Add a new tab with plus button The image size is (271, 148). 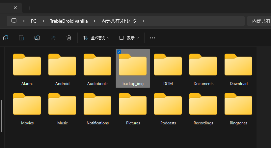point(30,8)
